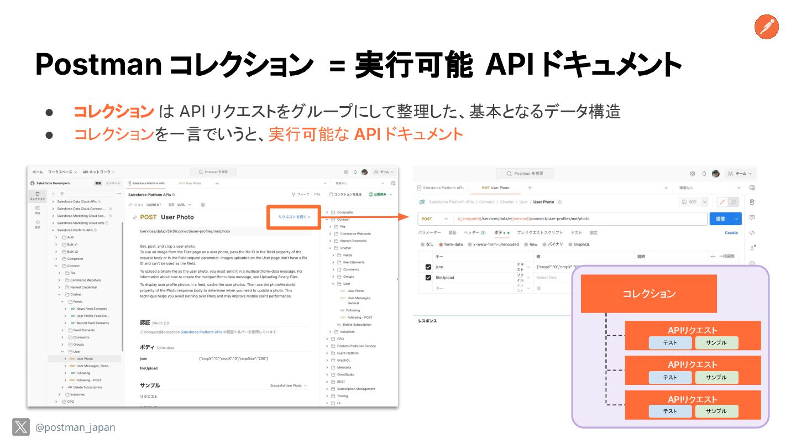This screenshot has width=796, height=448.
Task: Click the user avatar in left window header
Action: [x=365, y=172]
